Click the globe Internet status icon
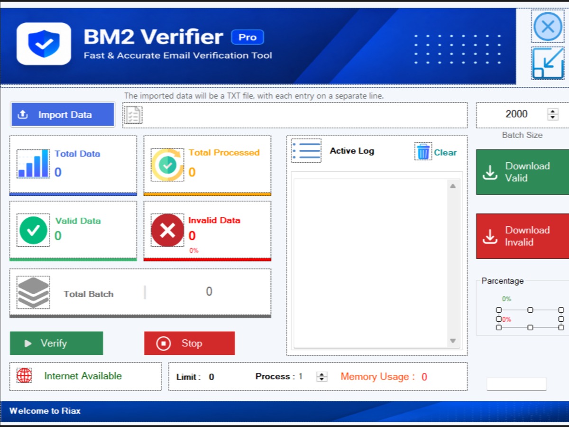Screen dimensions: 569x427 (24, 376)
